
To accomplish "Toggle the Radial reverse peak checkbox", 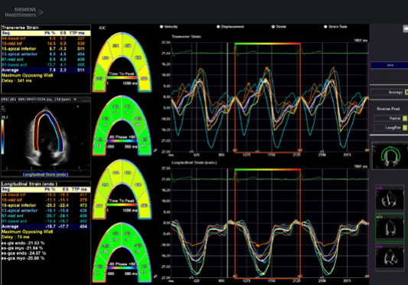I will point(405,118).
